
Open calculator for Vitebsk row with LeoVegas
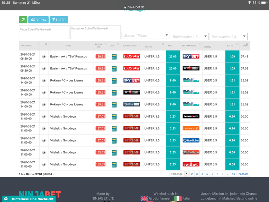pyautogui.click(x=114, y=153)
